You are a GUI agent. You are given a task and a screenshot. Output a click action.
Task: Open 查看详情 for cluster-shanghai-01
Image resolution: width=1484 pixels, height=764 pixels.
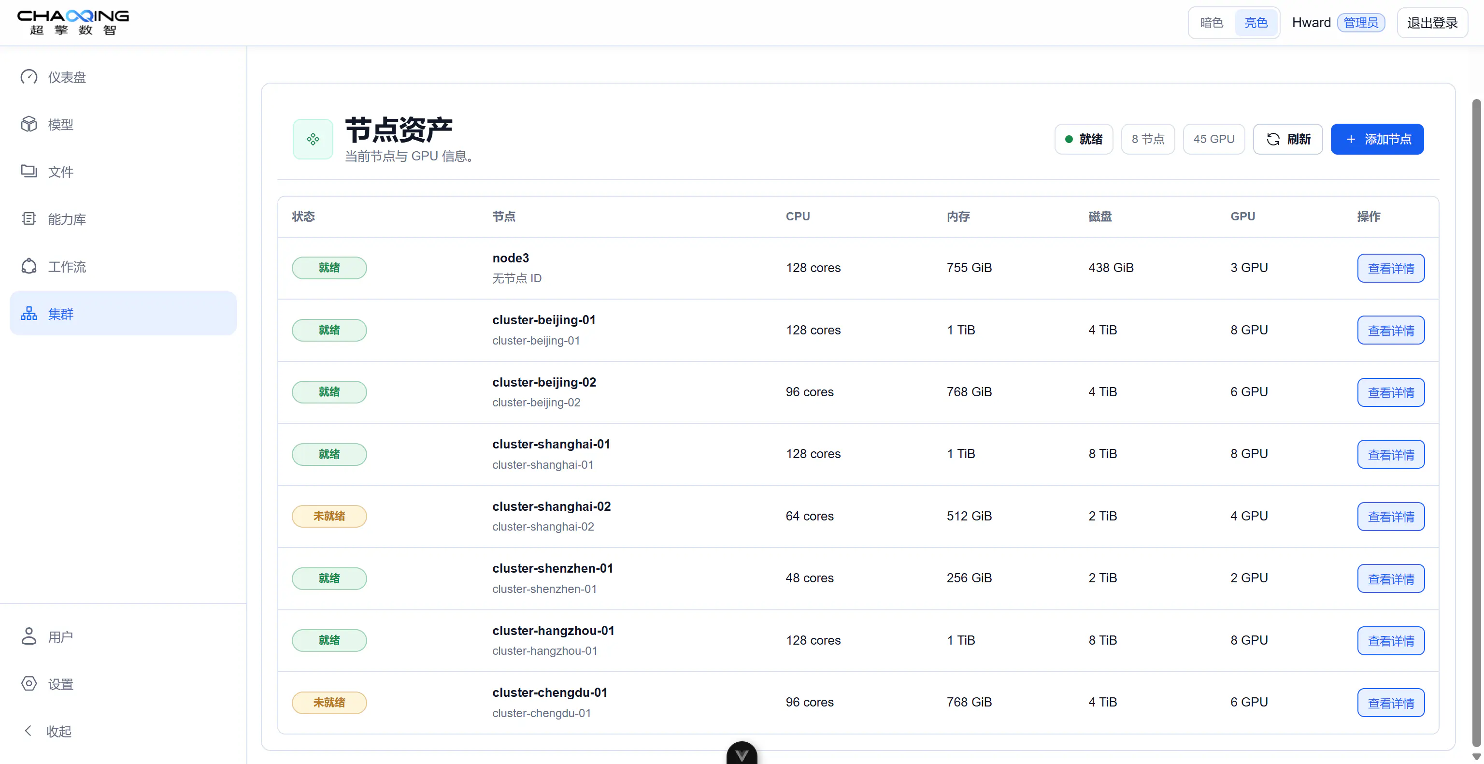click(1391, 455)
